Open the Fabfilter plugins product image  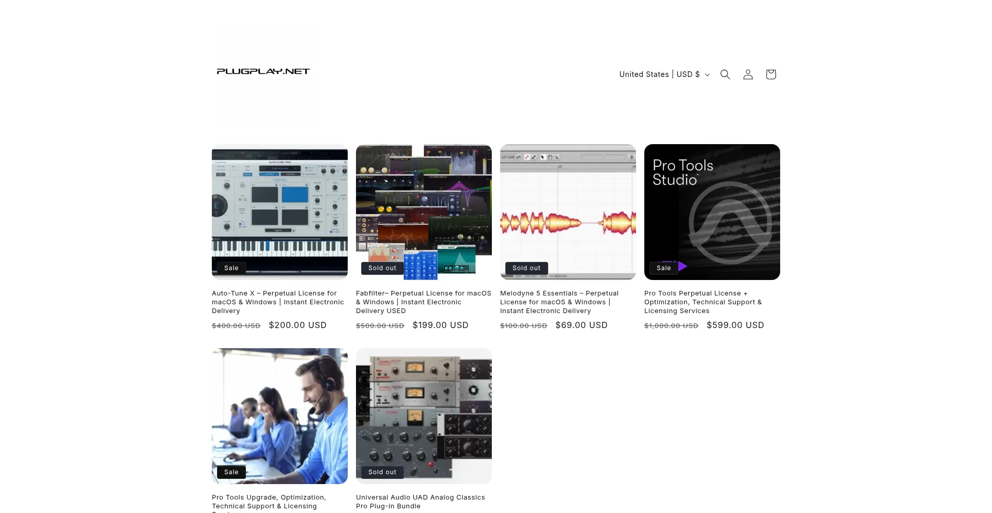(424, 212)
